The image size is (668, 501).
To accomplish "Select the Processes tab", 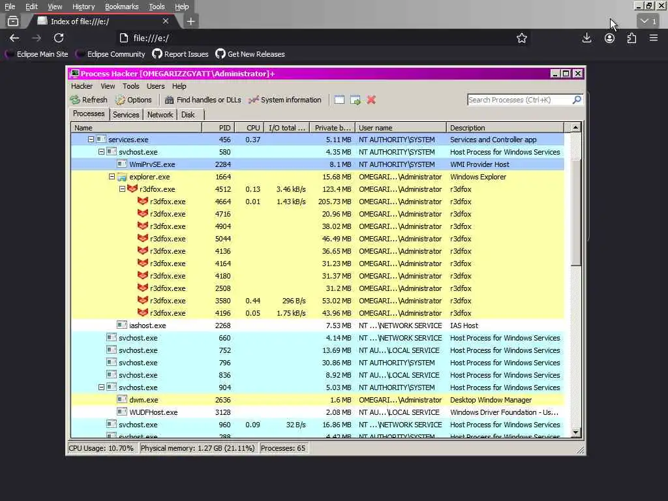I will click(x=89, y=114).
